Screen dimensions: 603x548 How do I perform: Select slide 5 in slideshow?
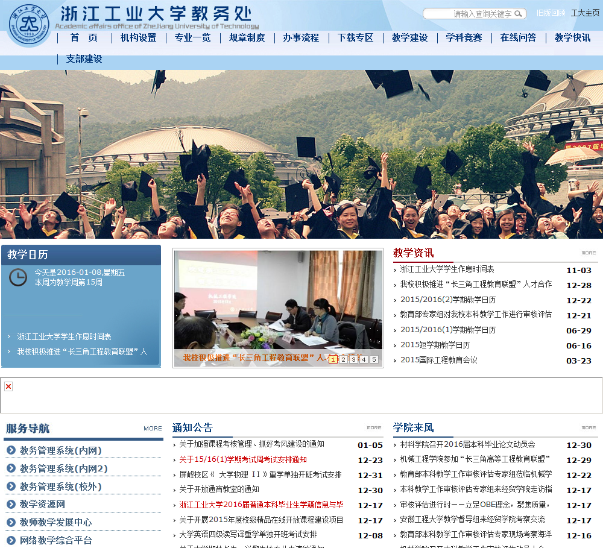374,359
